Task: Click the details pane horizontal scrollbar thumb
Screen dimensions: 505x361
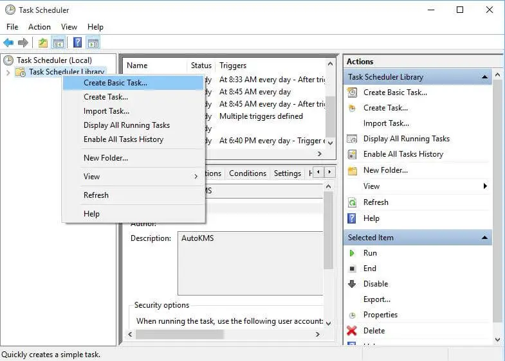Action: click(179, 334)
